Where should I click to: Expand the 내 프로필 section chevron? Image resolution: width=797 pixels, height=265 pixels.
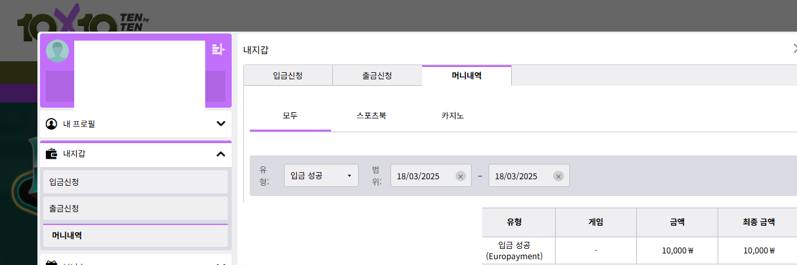coord(221,124)
